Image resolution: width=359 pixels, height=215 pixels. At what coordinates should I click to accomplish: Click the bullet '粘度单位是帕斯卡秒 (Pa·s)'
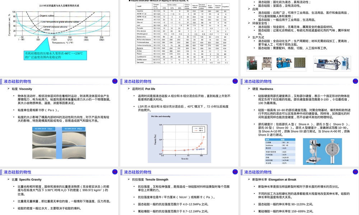click(x=38, y=110)
